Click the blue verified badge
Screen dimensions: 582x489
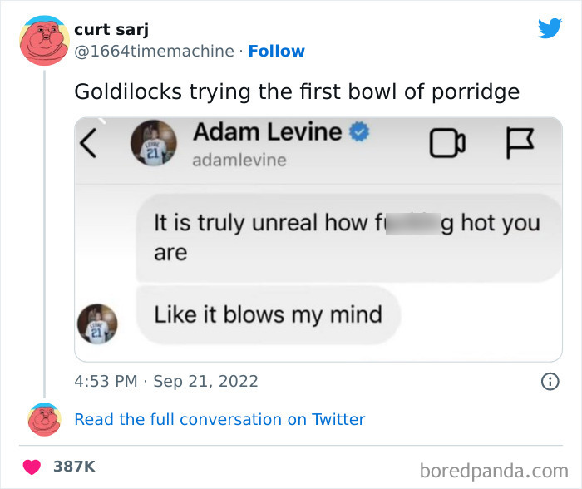tap(359, 132)
